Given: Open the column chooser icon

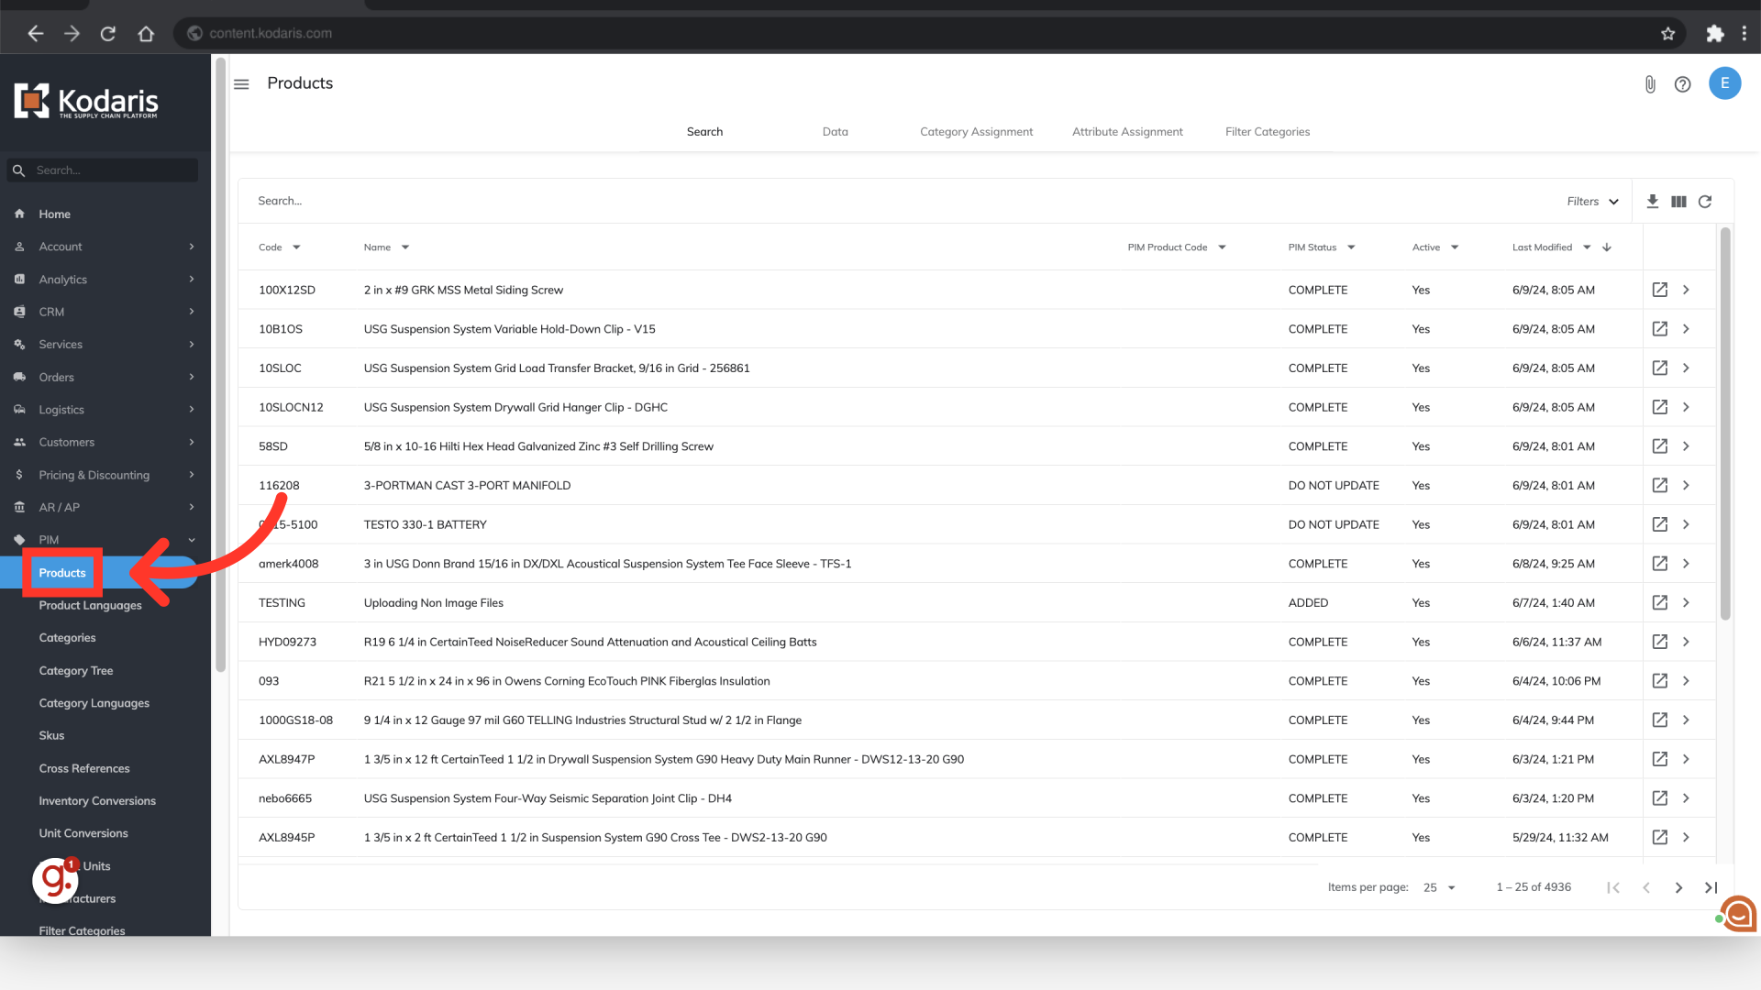Looking at the screenshot, I should tap(1678, 202).
